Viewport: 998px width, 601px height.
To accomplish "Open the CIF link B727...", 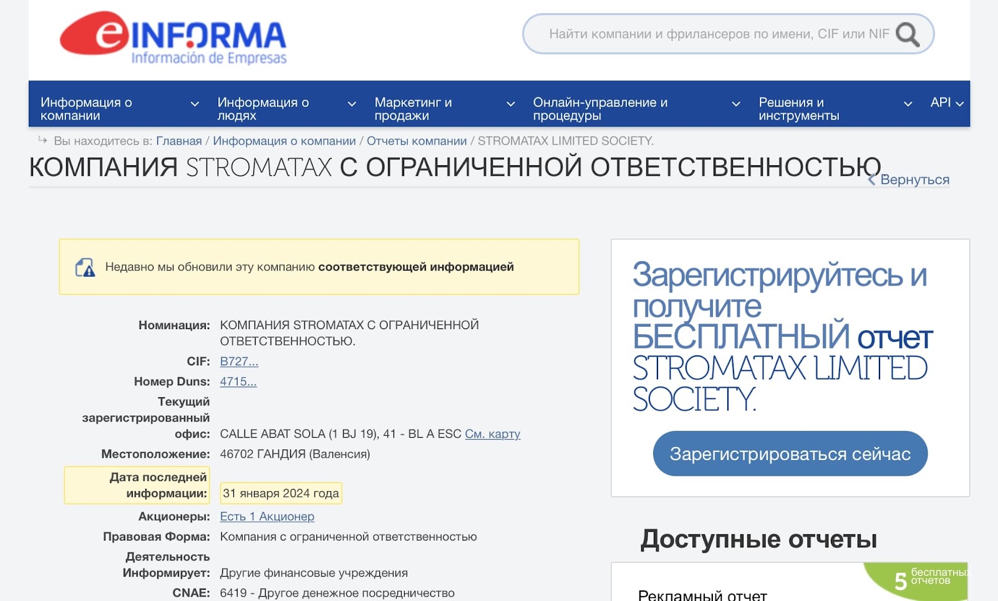I will pos(239,362).
